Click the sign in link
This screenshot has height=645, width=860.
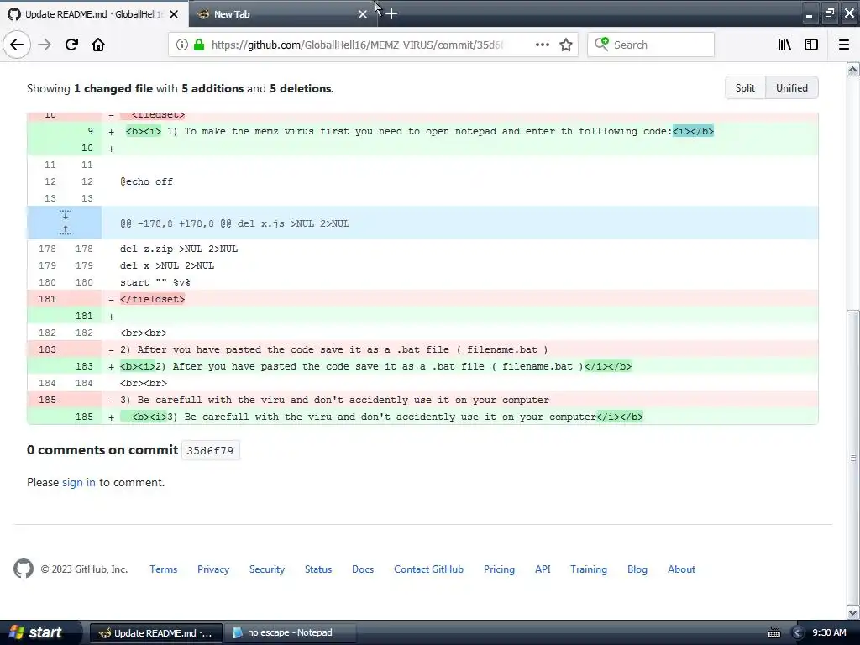pyautogui.click(x=78, y=482)
